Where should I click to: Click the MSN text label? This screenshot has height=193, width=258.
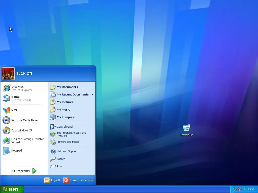point(14,110)
